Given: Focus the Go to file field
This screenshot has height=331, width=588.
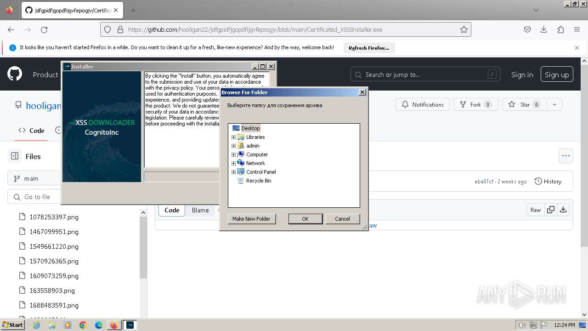Looking at the screenshot, I should point(34,197).
